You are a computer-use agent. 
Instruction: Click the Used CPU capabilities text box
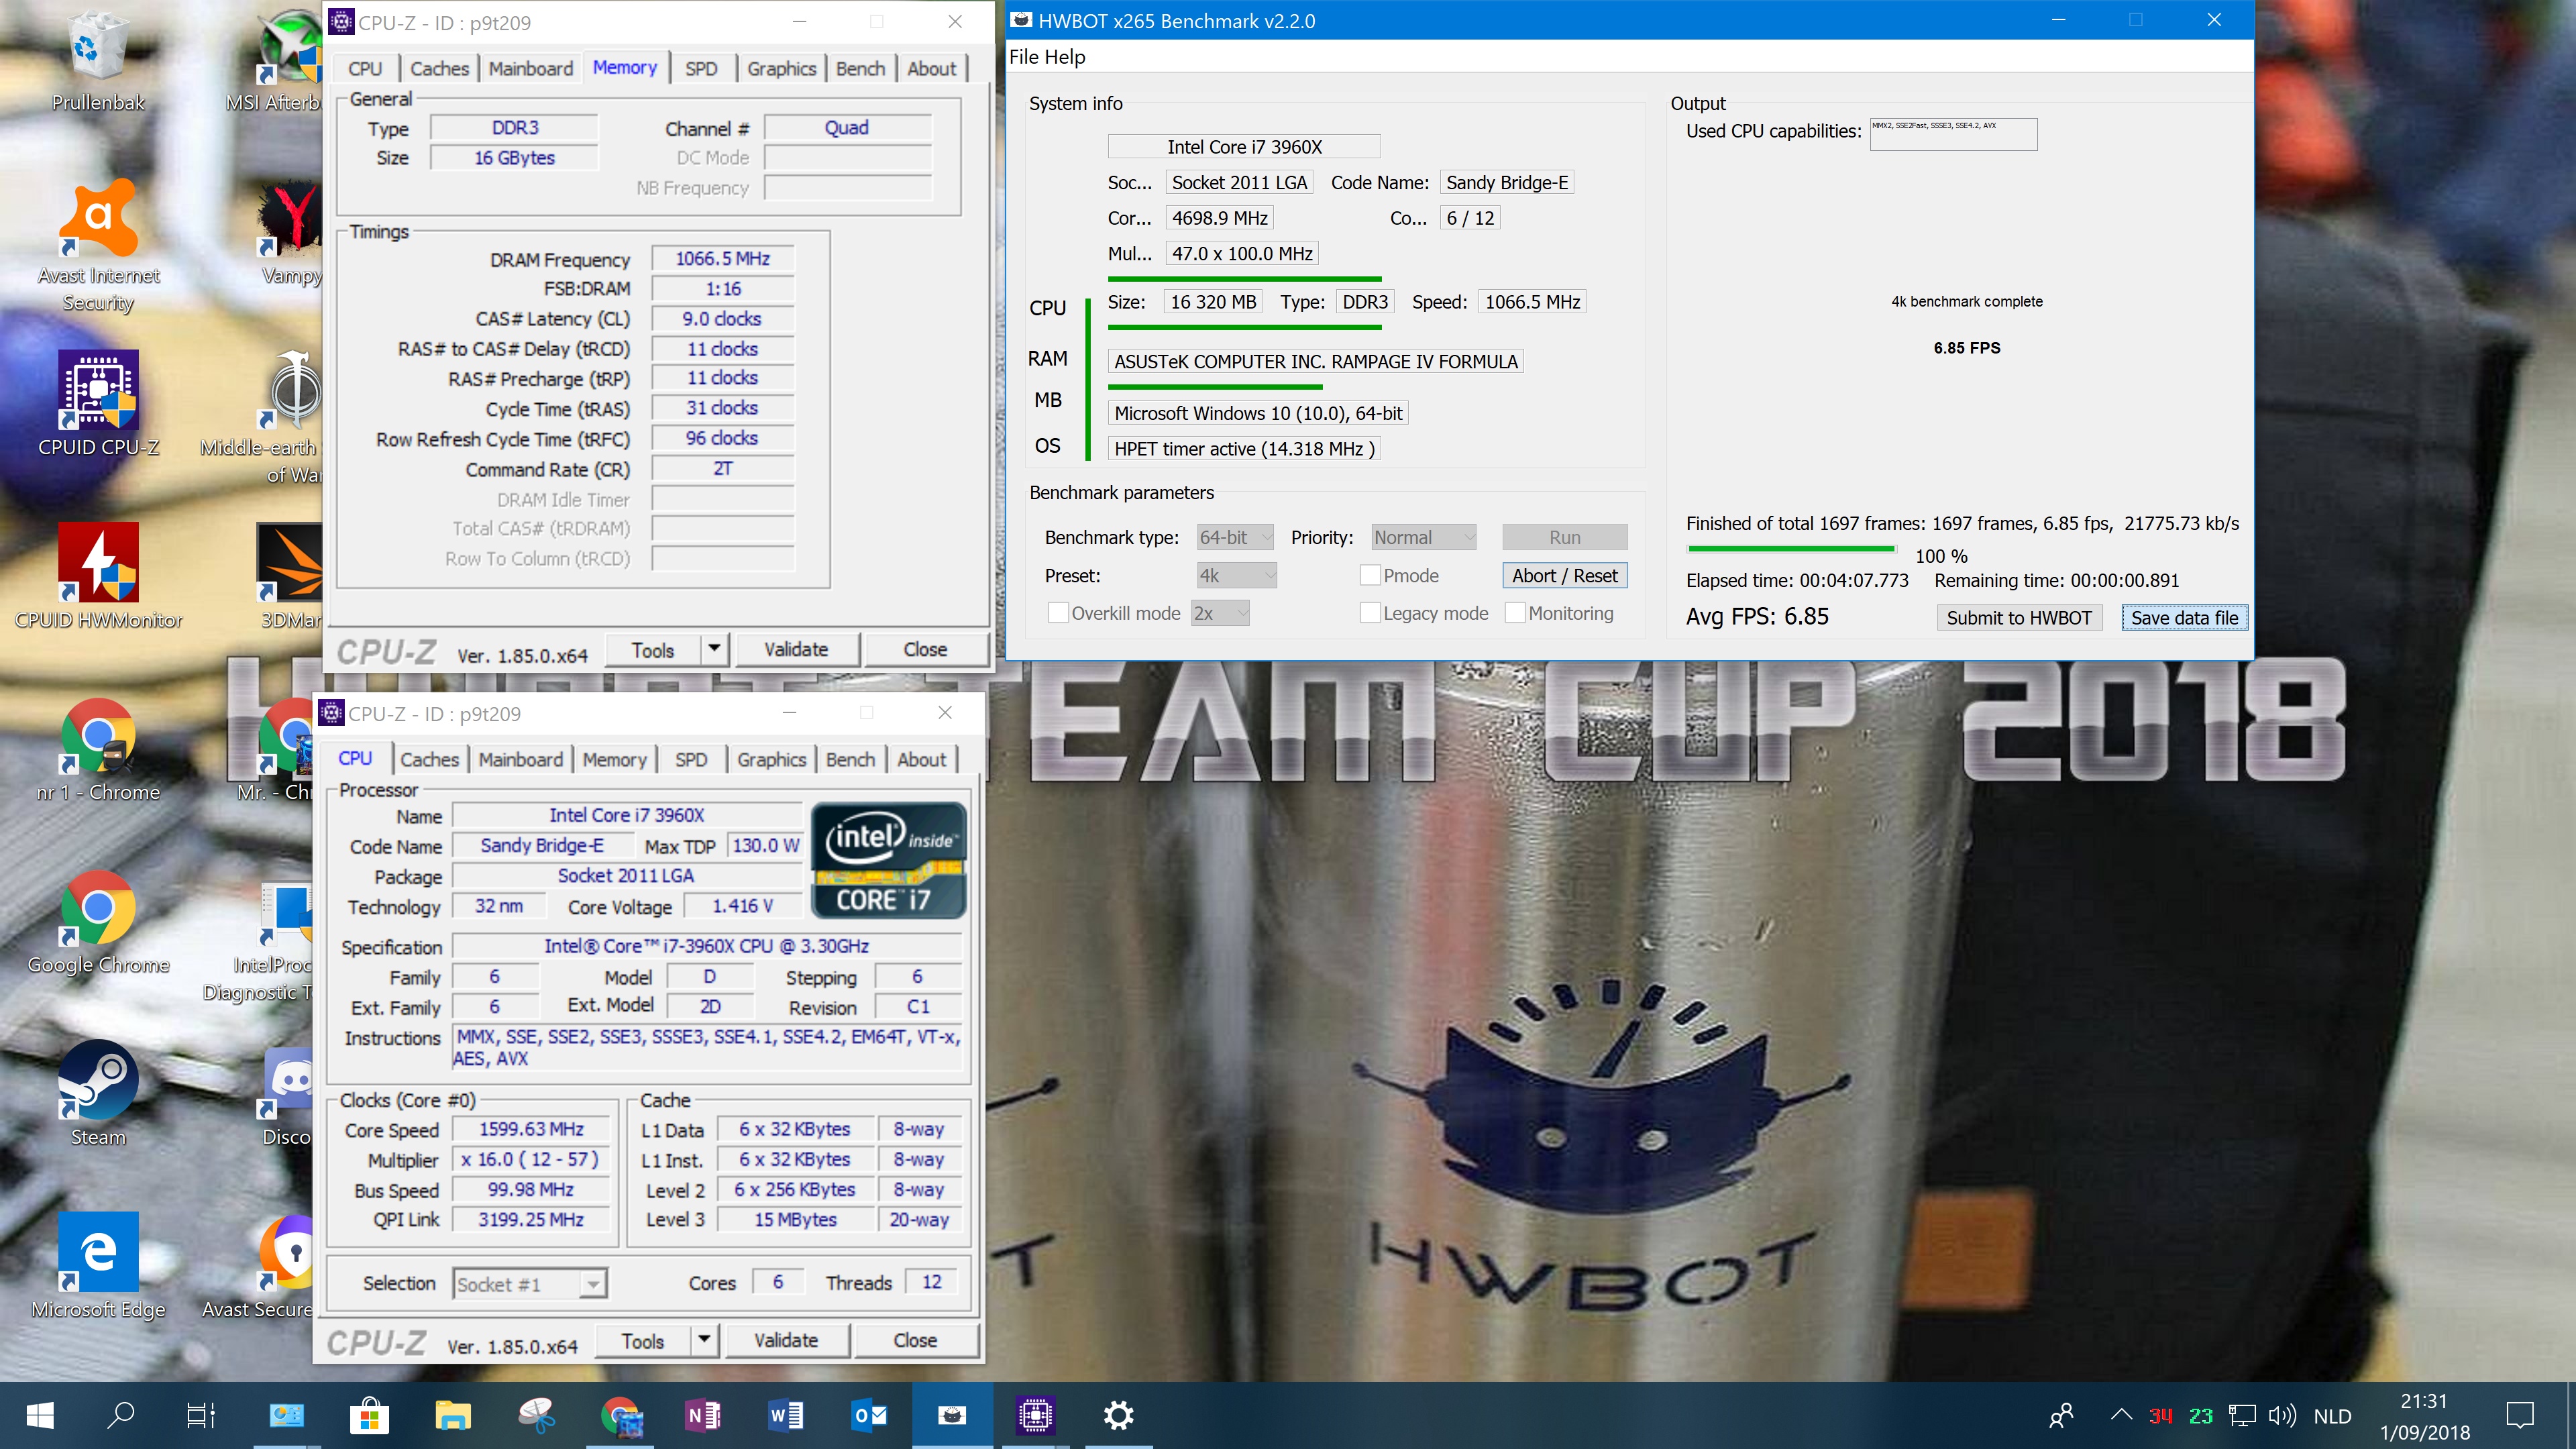pyautogui.click(x=1953, y=134)
